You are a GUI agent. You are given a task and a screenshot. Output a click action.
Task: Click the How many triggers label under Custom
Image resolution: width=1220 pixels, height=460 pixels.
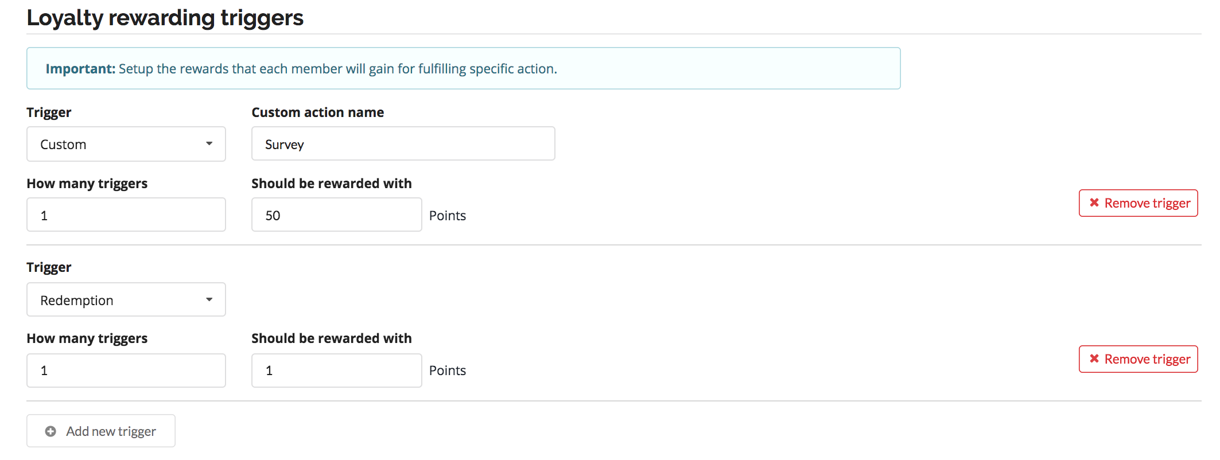pos(87,184)
